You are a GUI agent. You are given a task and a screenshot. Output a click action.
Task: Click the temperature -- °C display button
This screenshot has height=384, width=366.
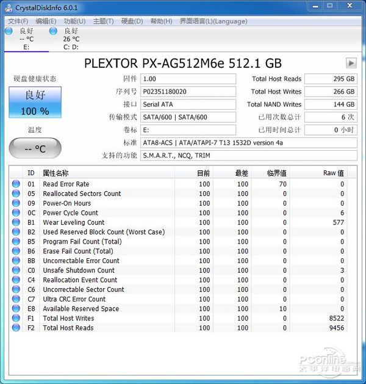tap(35, 148)
